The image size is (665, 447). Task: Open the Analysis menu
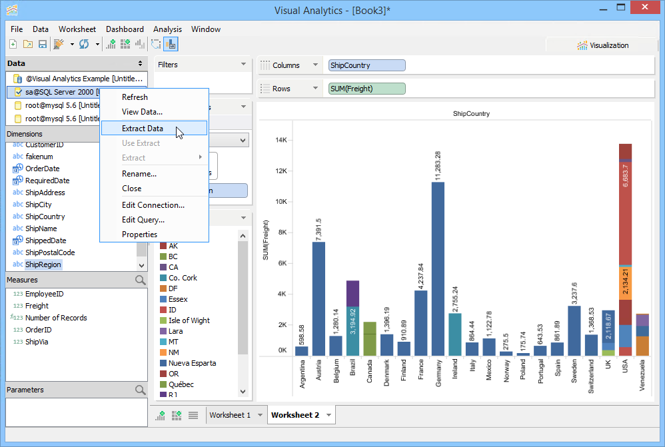(167, 29)
